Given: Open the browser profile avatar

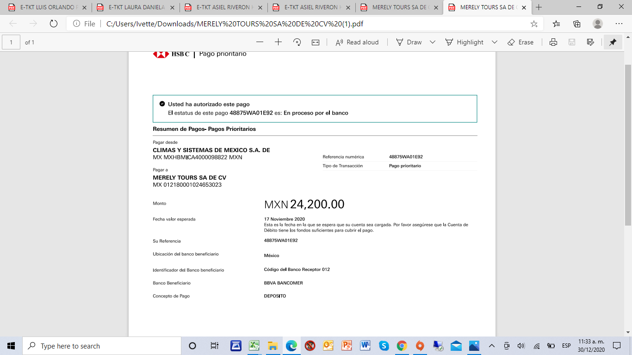Looking at the screenshot, I should click(598, 24).
